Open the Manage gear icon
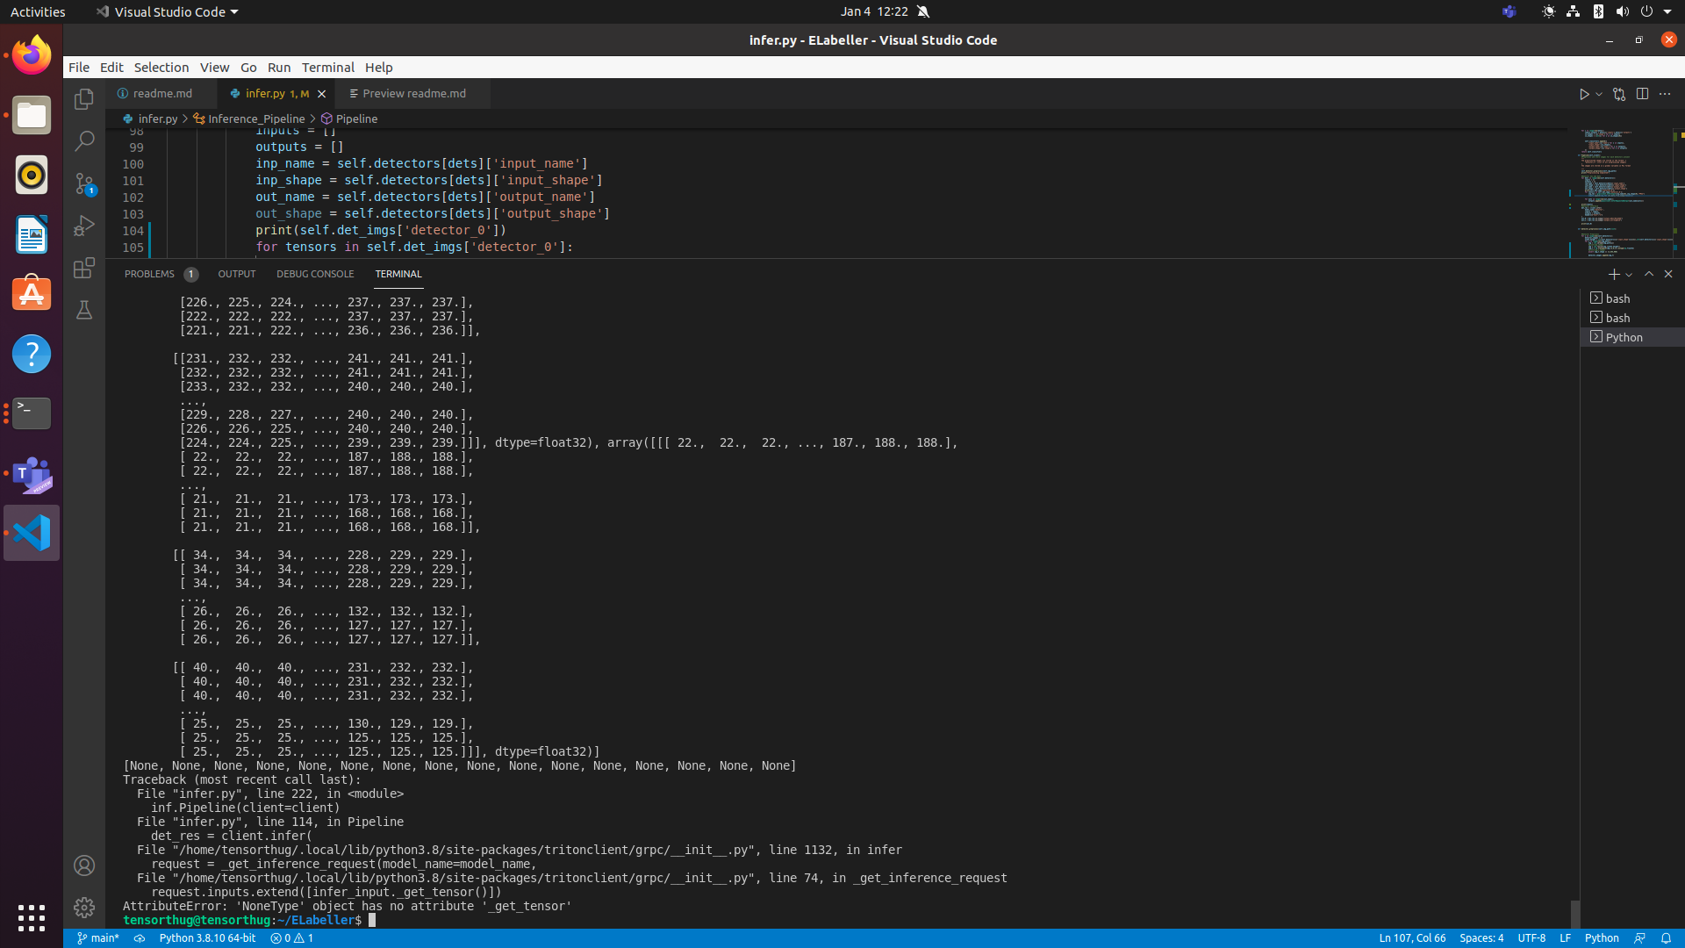Image resolution: width=1685 pixels, height=948 pixels. pos(84,907)
